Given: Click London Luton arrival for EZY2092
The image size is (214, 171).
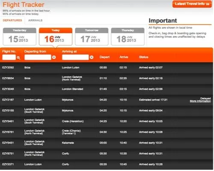Looking at the screenshot, I should [71, 67].
